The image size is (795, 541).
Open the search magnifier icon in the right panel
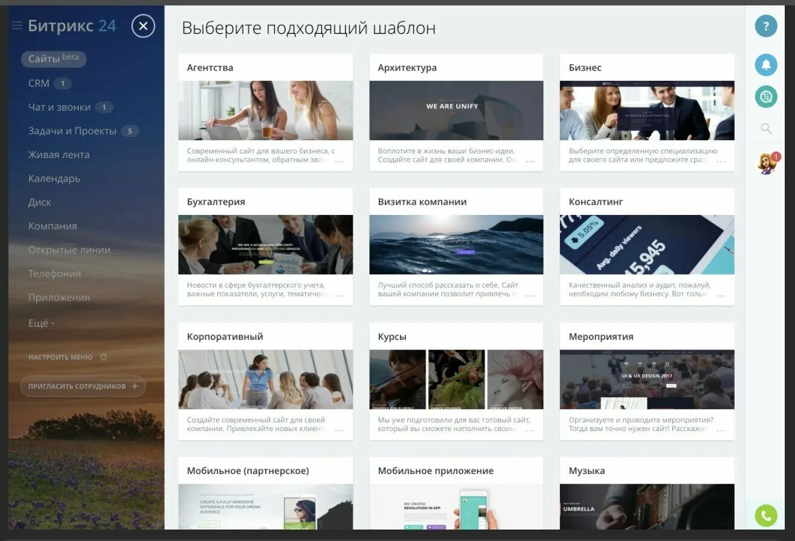coord(766,129)
